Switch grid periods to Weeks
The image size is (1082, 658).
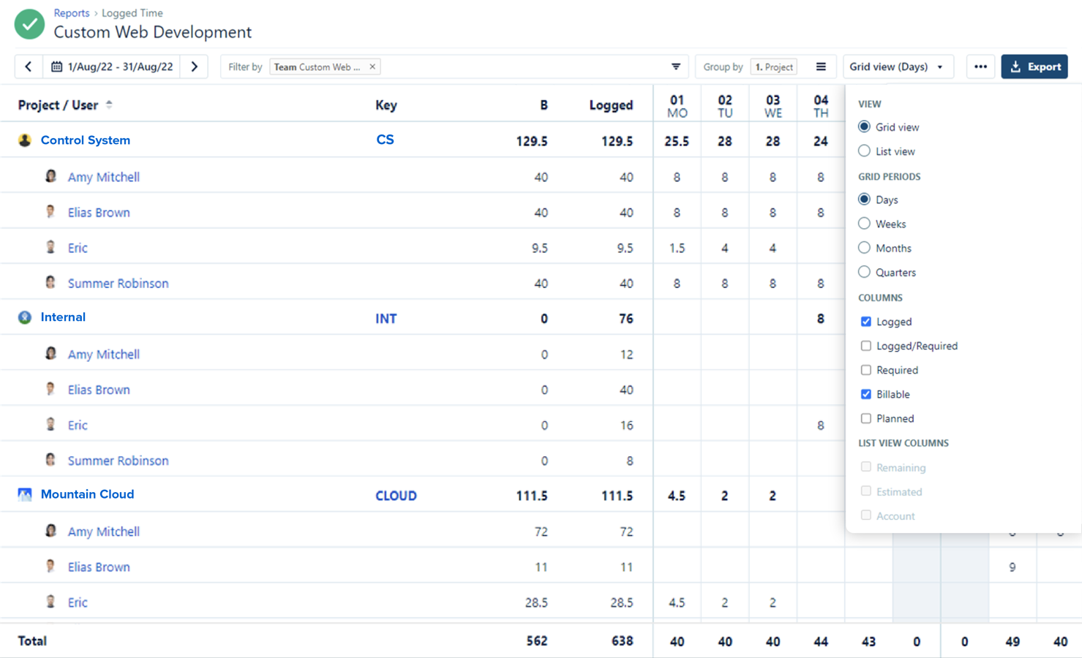tap(865, 224)
